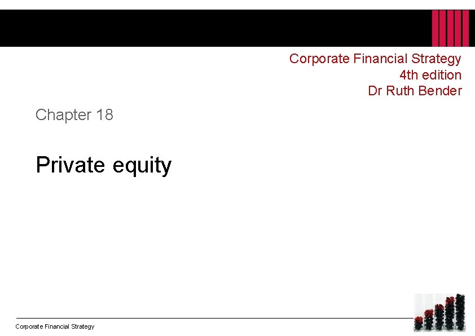
Task: Click the tallest test tube in logo
Action: (460, 312)
